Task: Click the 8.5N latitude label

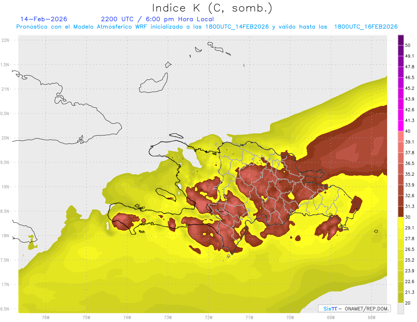Action: click(5, 212)
